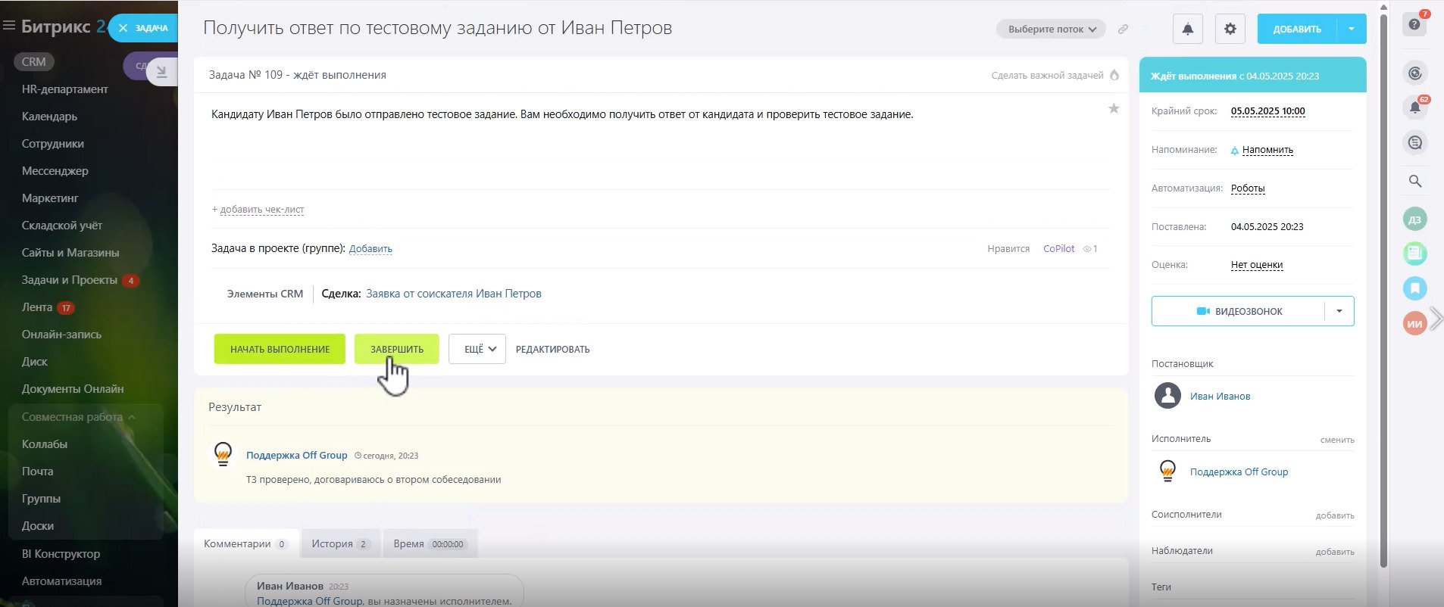Open Сотрудники in left menu

tap(53, 144)
